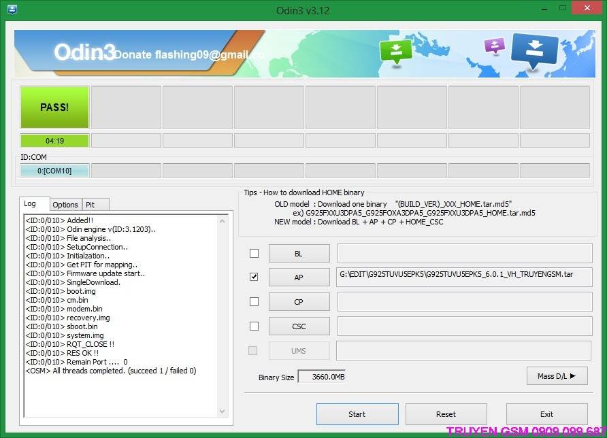Click the 'Tips - How to download HOME binary' heading

(304, 192)
